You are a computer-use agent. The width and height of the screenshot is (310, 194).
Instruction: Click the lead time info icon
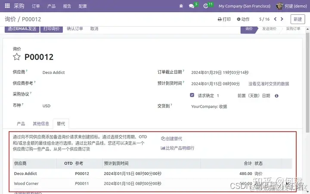pyautogui.click(x=276, y=96)
